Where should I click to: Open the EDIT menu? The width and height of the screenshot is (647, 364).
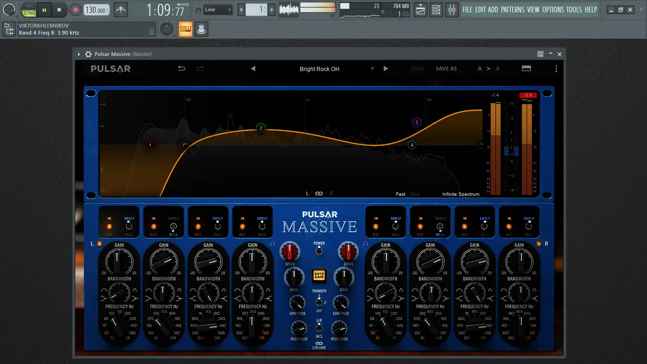click(480, 9)
